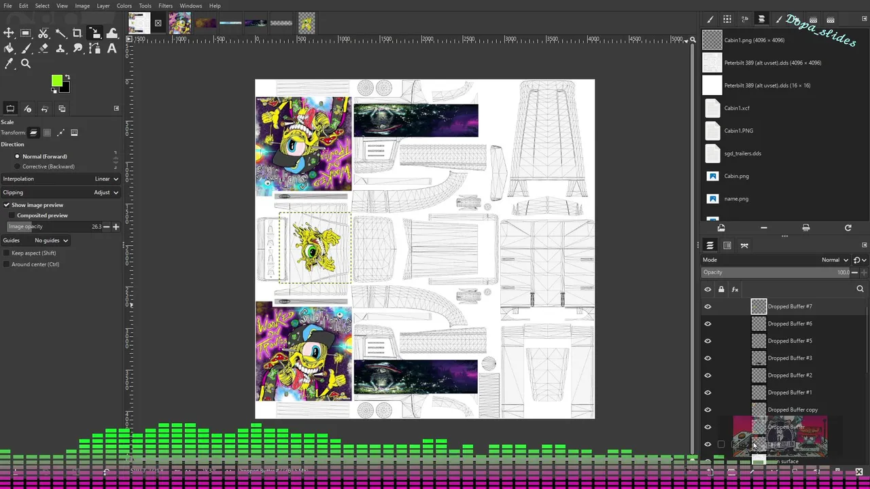
Task: Select the Fuzzy Select wand tool
Action: 60,33
